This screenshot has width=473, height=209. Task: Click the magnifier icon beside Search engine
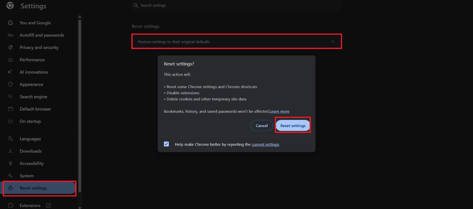click(x=10, y=97)
